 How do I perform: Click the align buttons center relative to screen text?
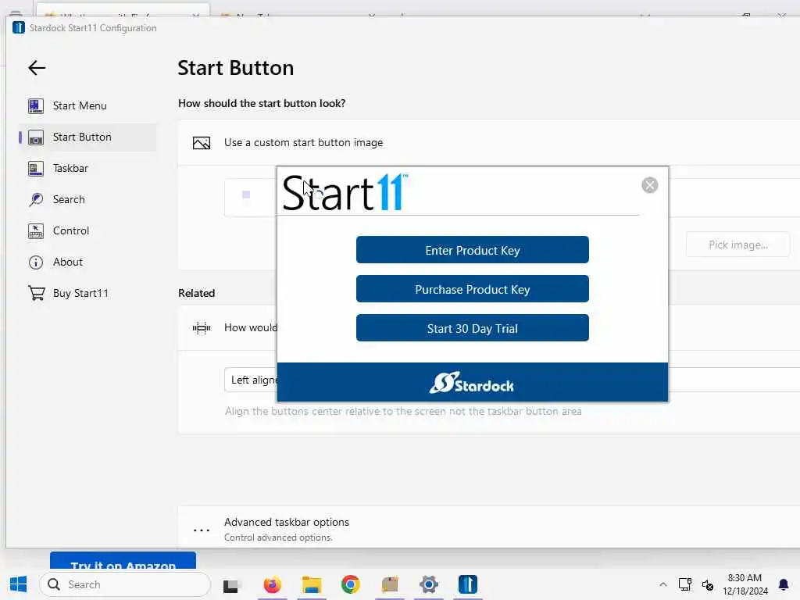tap(403, 411)
